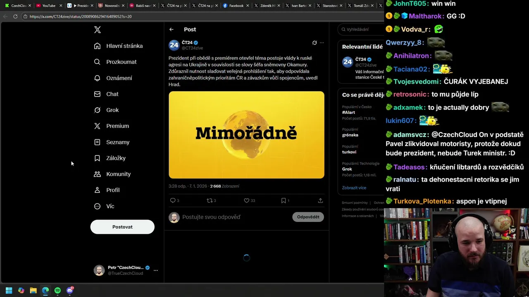The image size is (529, 297).
Task: Open the Premium page
Action: [112, 126]
